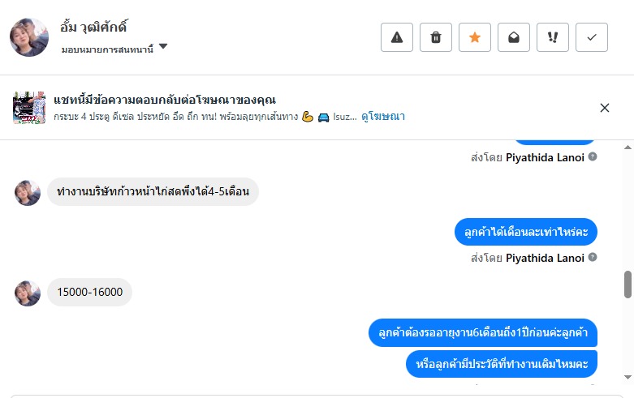The image size is (634, 398).
Task: Select the 15000-16000 message bubble
Action: [89, 293]
